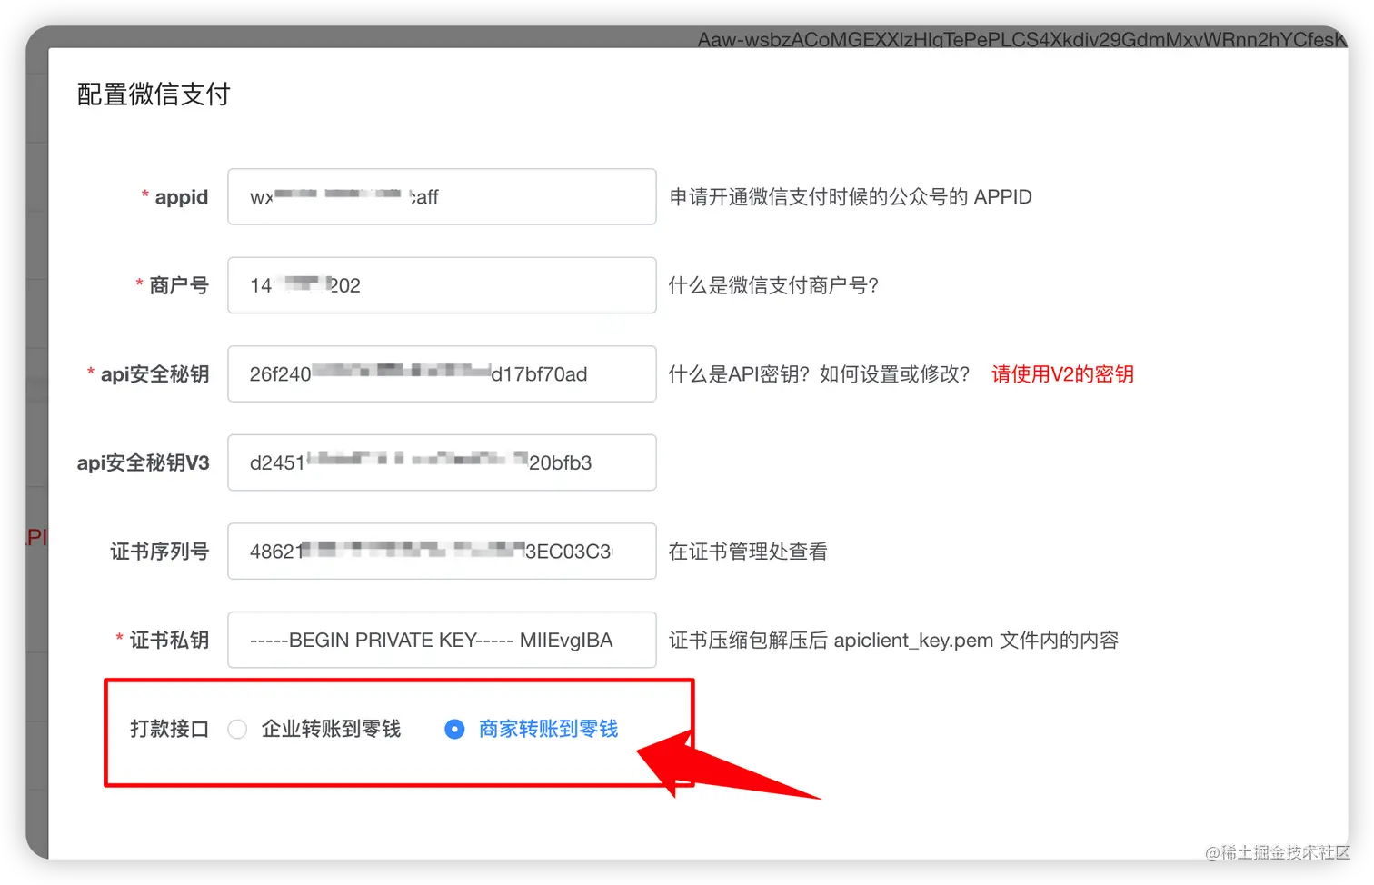Open the 什么是API密钥? help link
1374x885 pixels.
739,373
